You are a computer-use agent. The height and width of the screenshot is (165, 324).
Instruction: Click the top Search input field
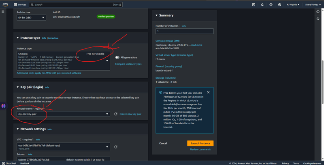coord(76,4)
